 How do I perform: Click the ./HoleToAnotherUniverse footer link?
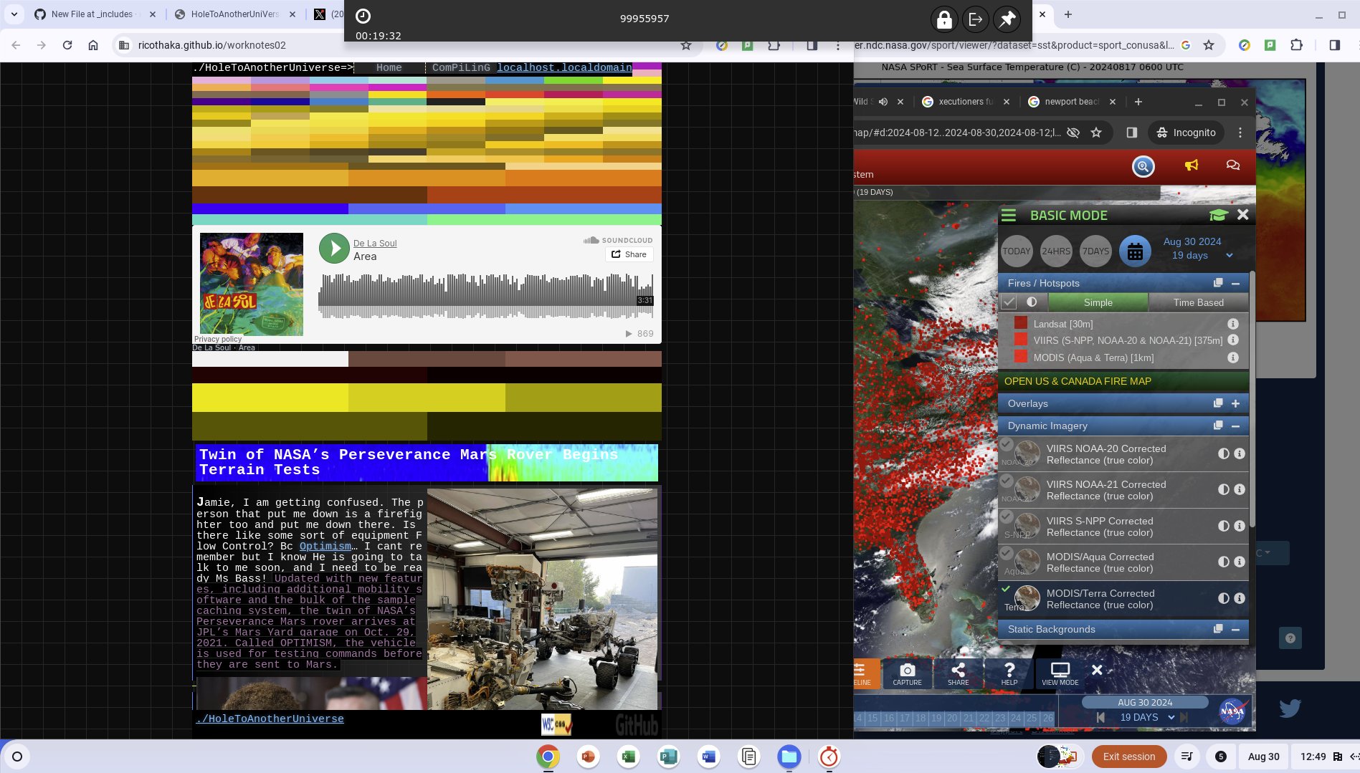270,719
